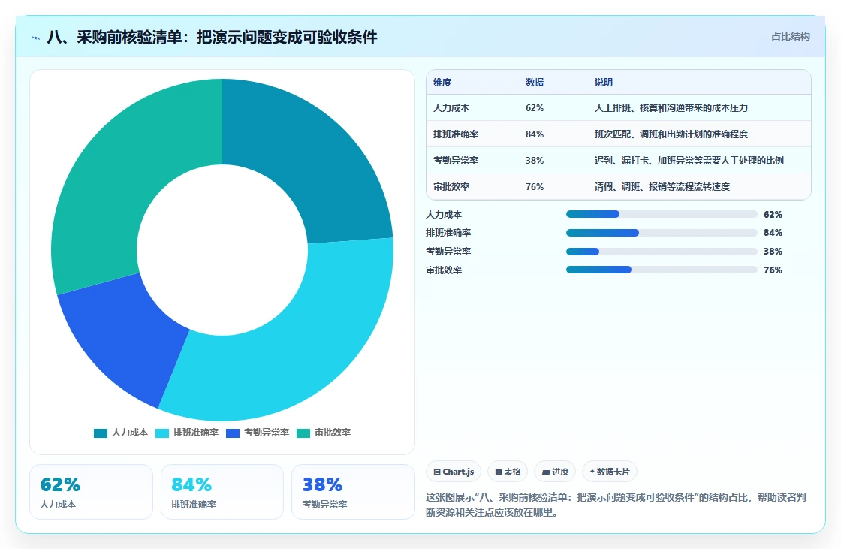Select the 进度 tag
This screenshot has height=549, width=841.
[x=555, y=472]
